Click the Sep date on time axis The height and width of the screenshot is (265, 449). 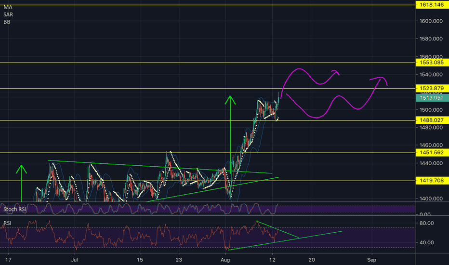pyautogui.click(x=372, y=260)
